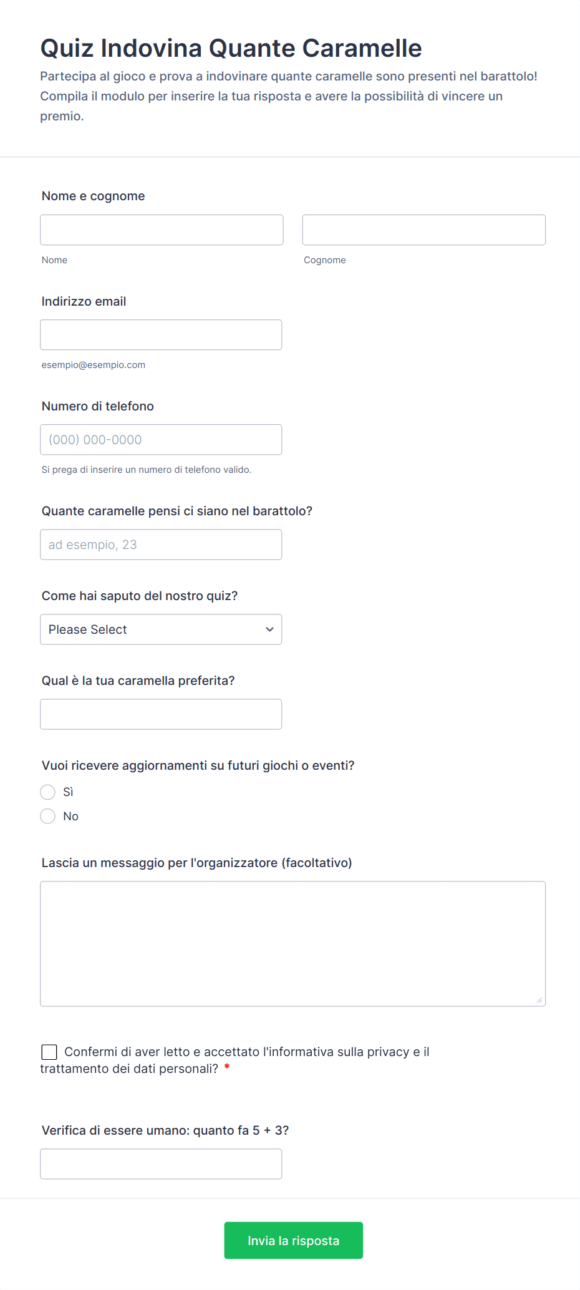
Task: Click the privacy confirmation label text
Action: [246, 1052]
